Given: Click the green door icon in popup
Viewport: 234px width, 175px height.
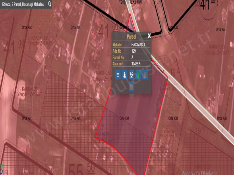Looking at the screenshot, I should point(138,75).
